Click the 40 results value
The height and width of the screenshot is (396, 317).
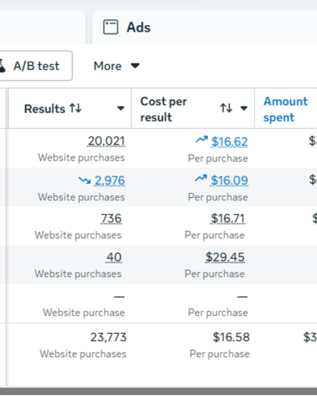click(x=114, y=257)
